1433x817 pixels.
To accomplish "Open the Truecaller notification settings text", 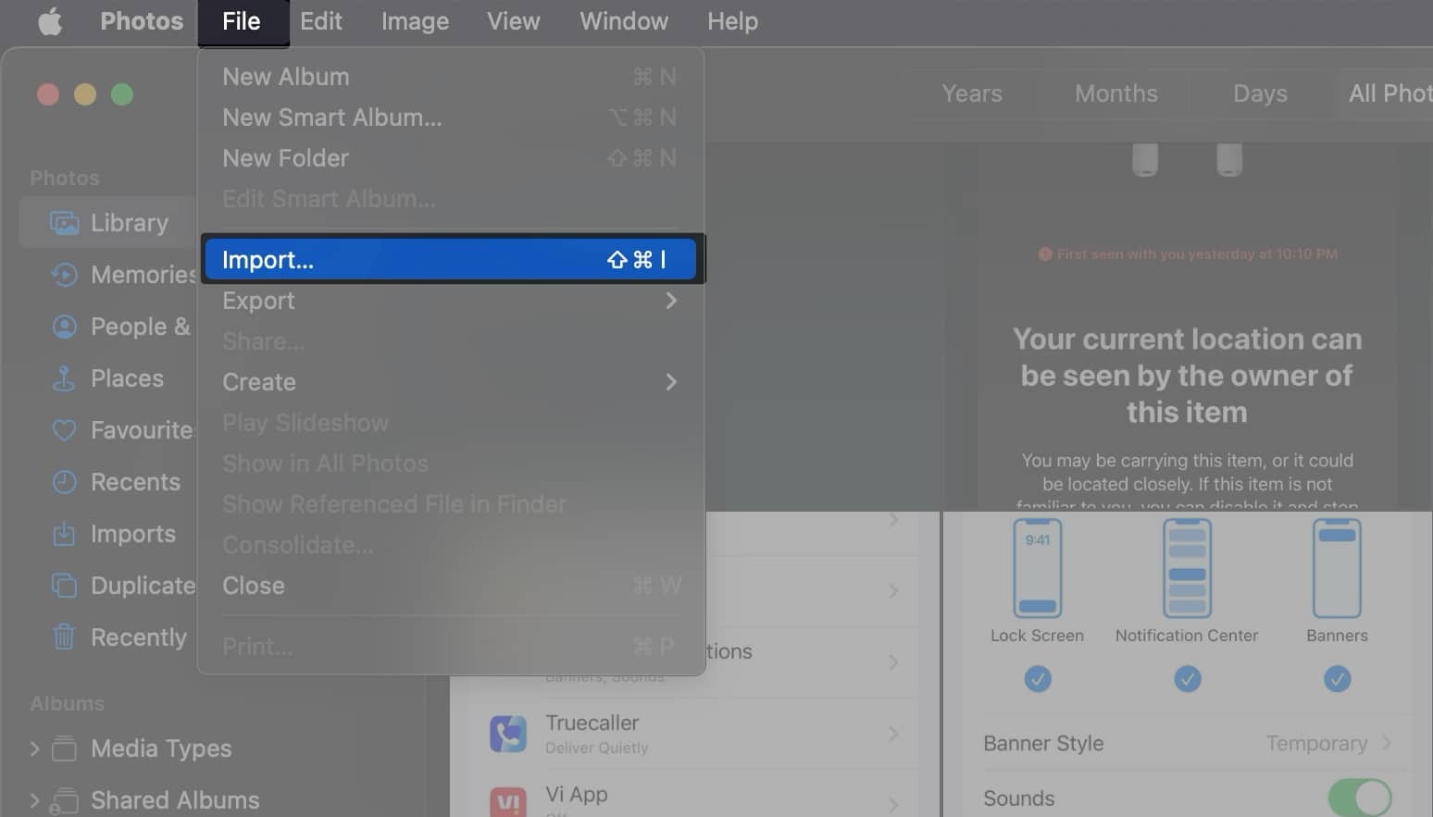I will coord(592,723).
